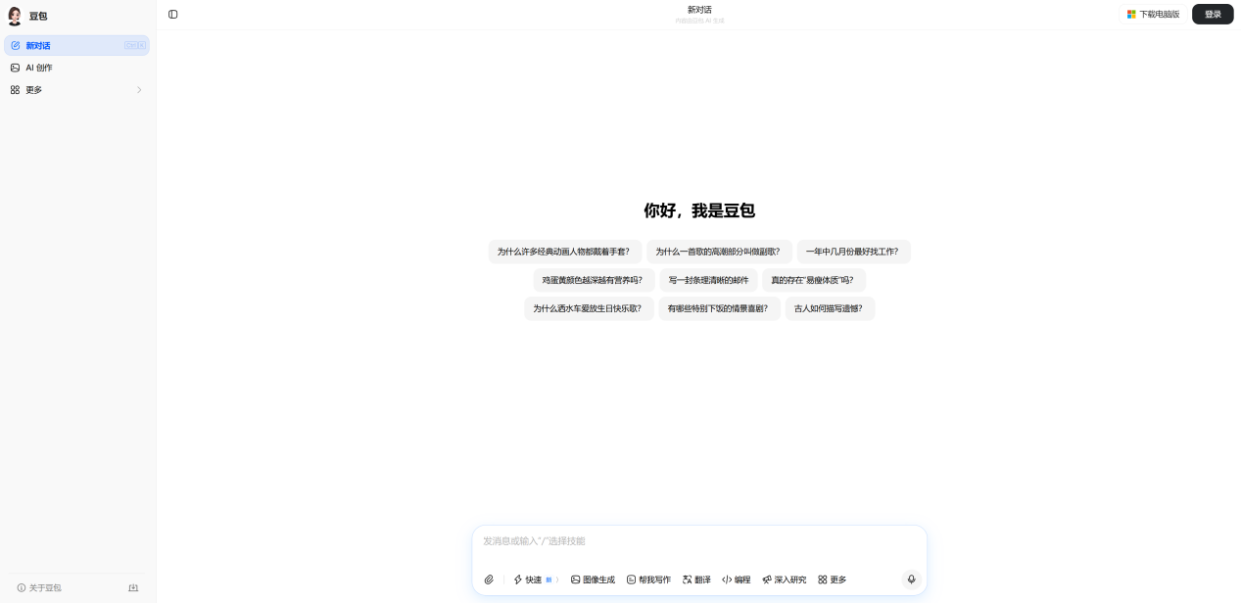The width and height of the screenshot is (1241, 603).
Task: Click the Doubao avatar in the sidebar
Action: (15, 16)
